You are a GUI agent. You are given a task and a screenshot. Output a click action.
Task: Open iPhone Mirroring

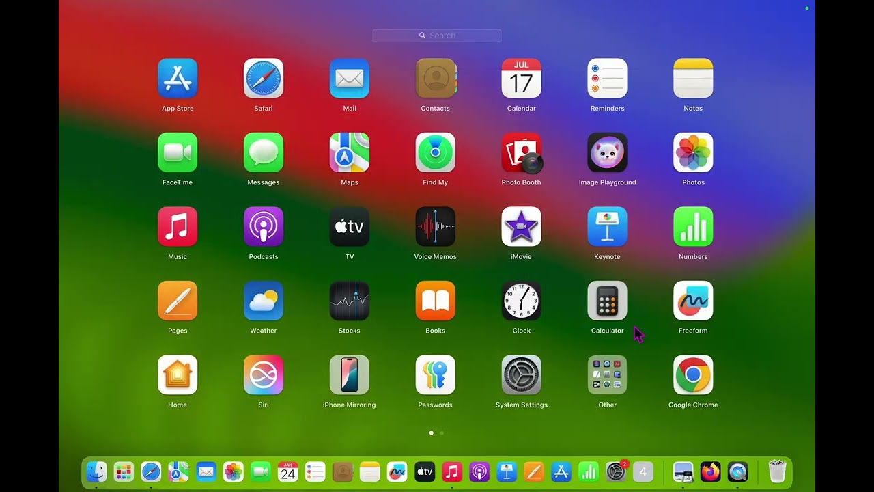tap(350, 375)
